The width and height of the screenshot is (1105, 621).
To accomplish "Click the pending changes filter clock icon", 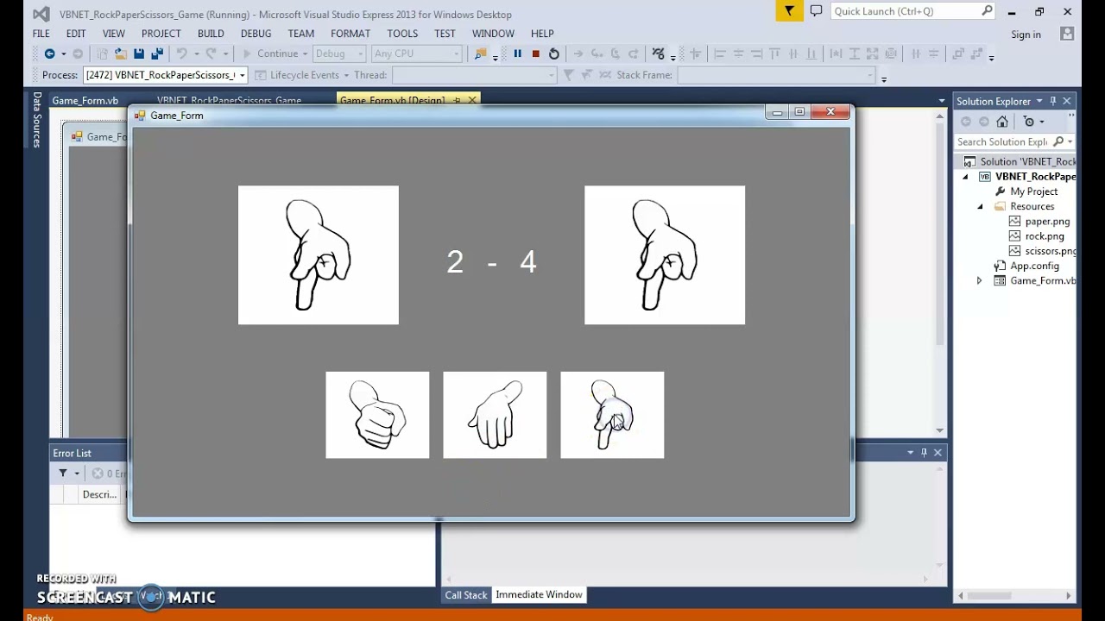I will click(x=1029, y=122).
